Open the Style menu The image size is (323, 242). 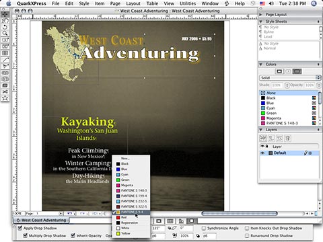(x=84, y=3)
